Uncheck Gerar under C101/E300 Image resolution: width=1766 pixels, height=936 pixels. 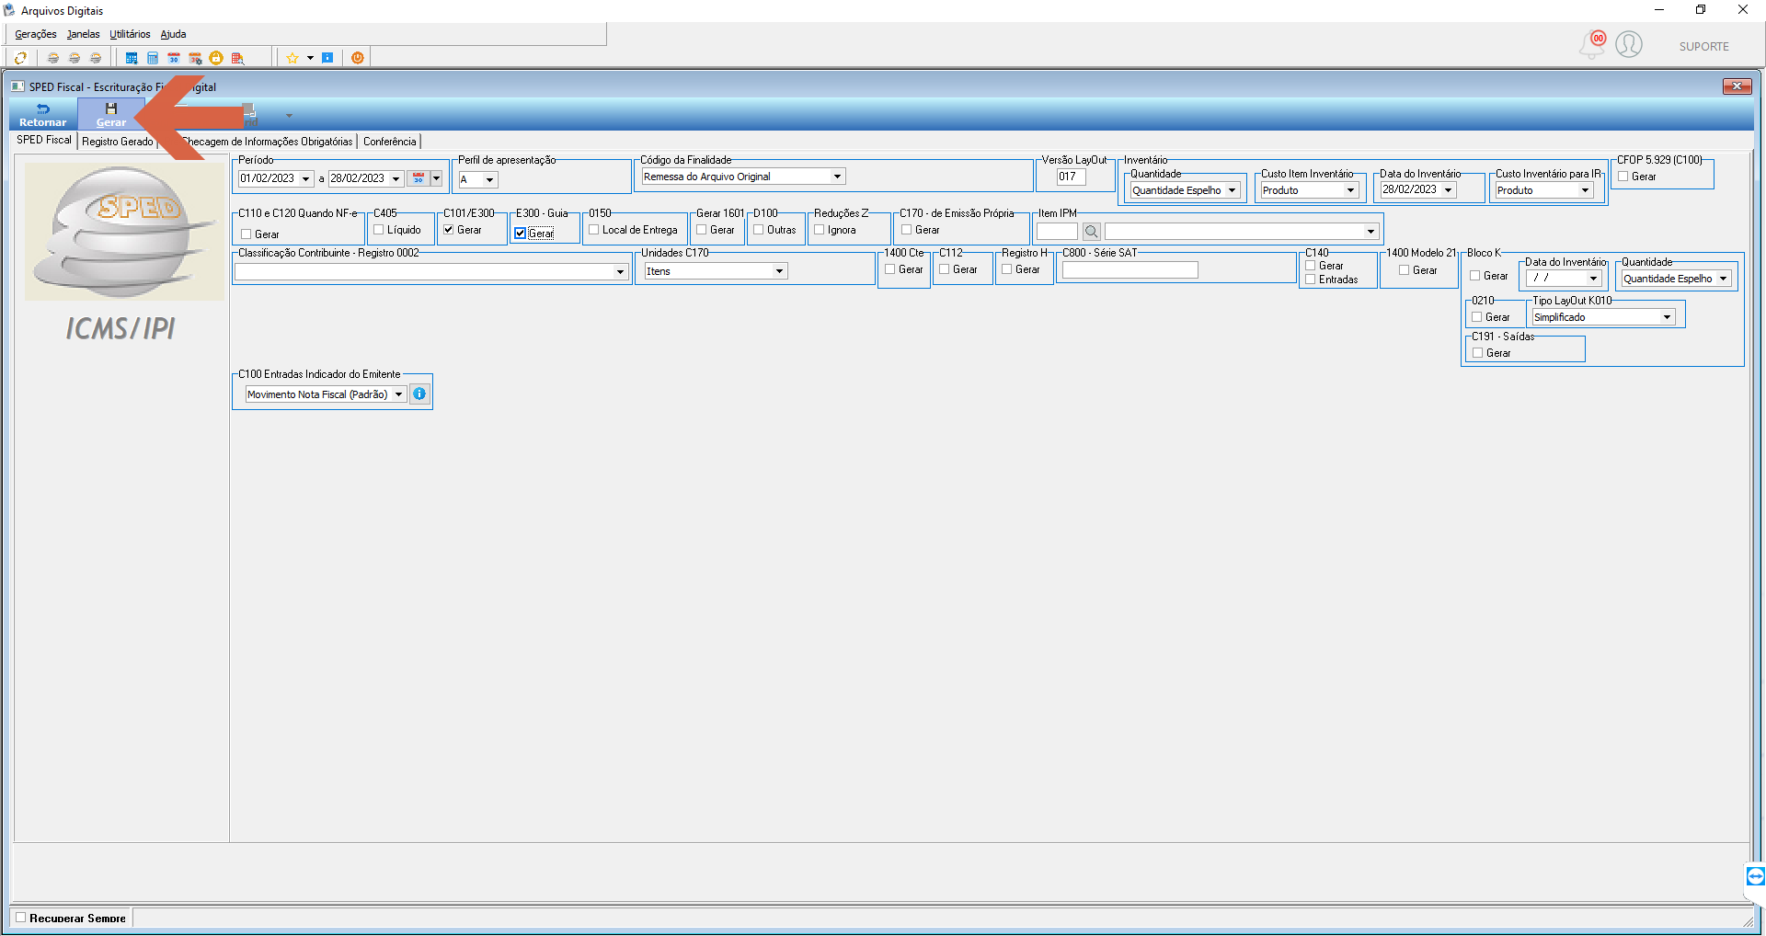(x=449, y=230)
